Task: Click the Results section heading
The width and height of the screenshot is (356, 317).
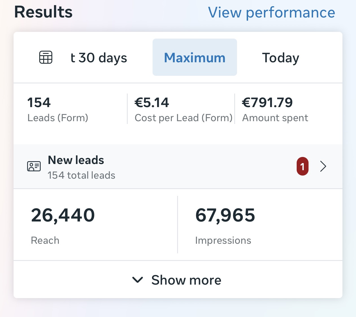Action: (43, 12)
